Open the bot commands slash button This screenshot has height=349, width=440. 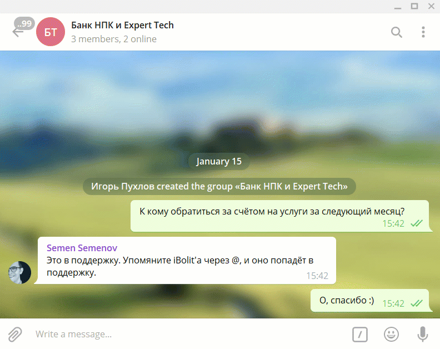(x=360, y=335)
